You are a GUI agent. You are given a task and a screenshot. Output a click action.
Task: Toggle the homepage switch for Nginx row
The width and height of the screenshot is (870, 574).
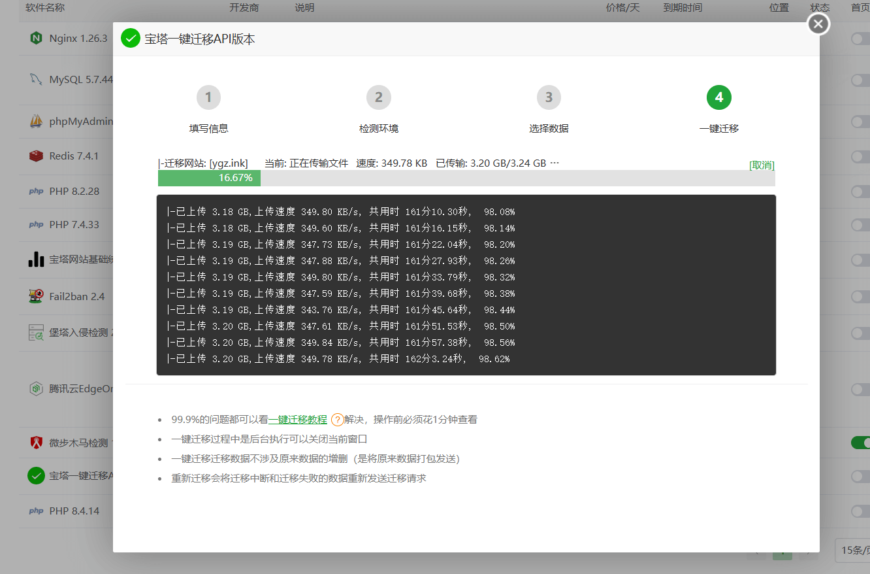click(x=860, y=39)
